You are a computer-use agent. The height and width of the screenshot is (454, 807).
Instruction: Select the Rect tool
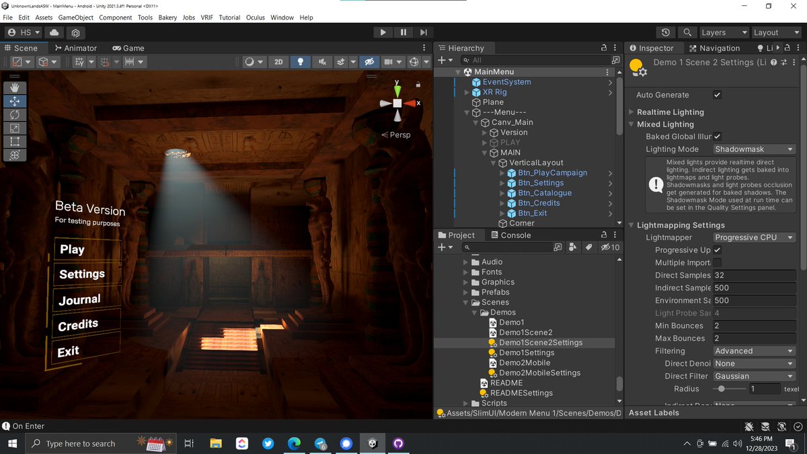tap(15, 141)
